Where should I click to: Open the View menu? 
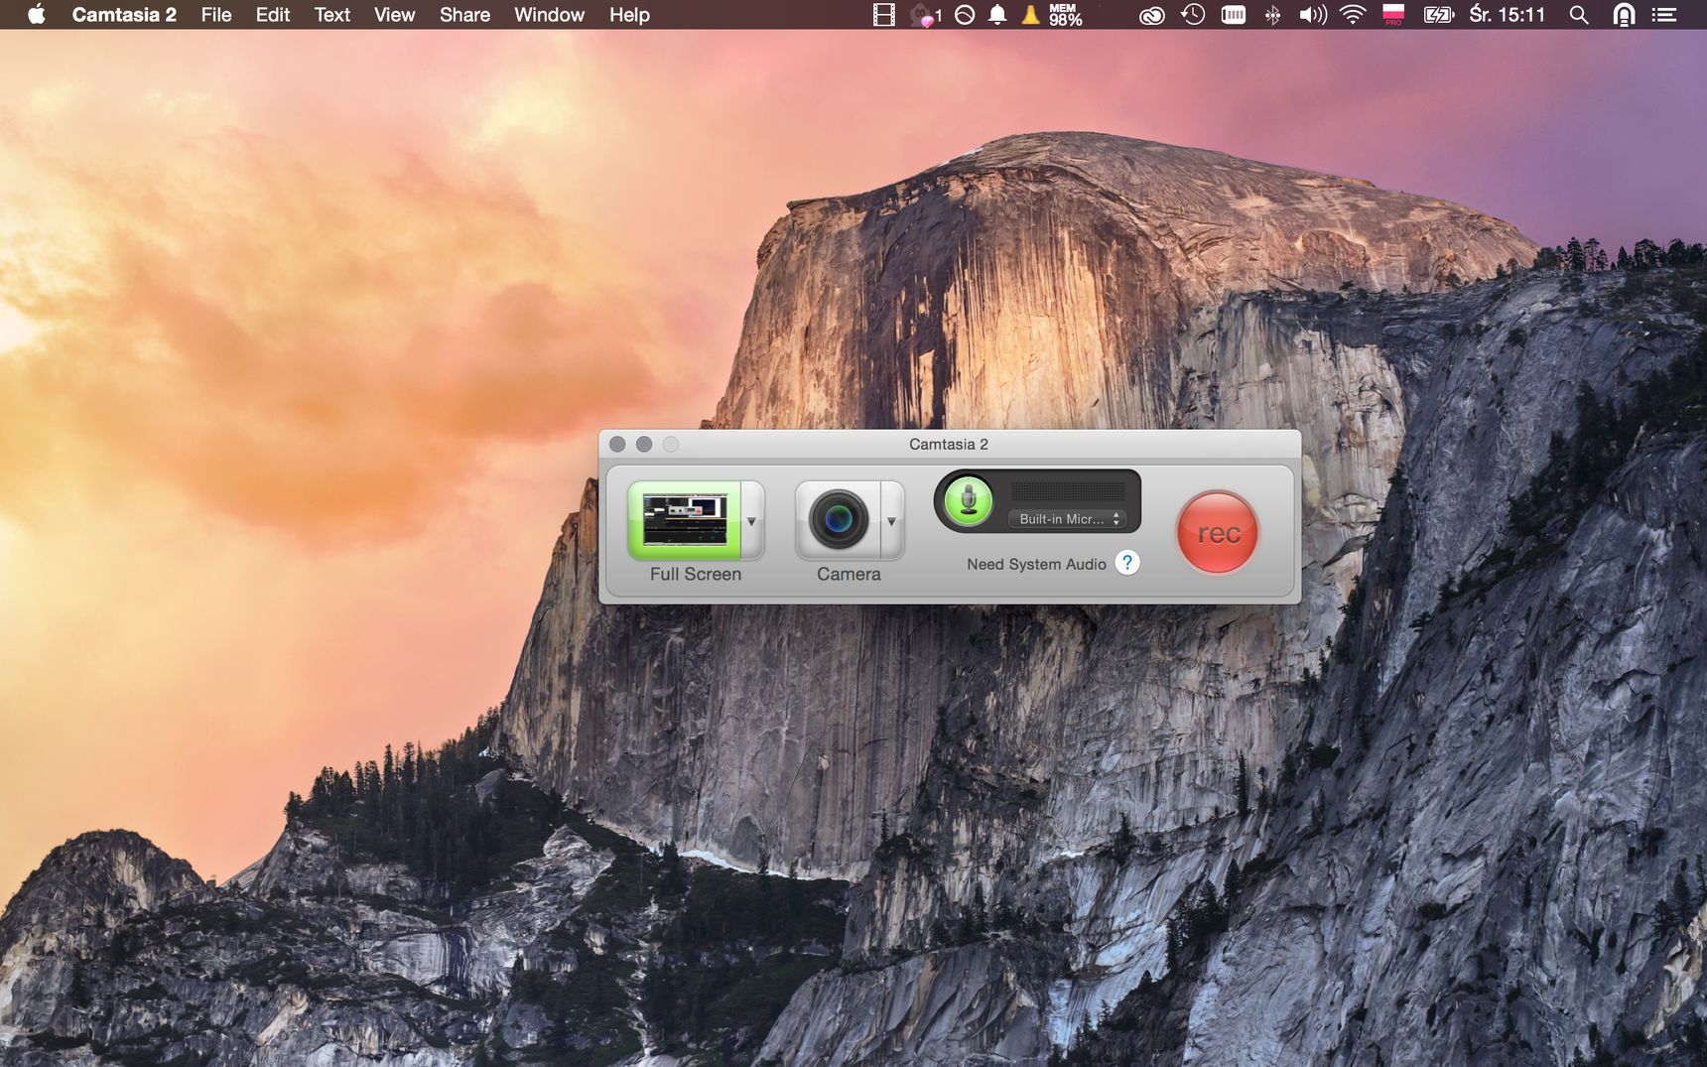(395, 15)
